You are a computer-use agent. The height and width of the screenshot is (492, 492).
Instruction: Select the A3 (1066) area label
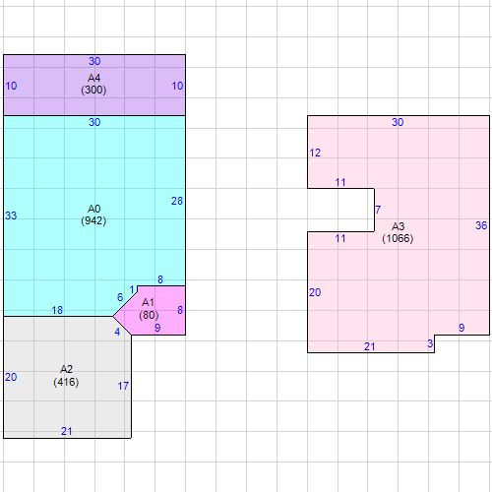[x=398, y=232]
